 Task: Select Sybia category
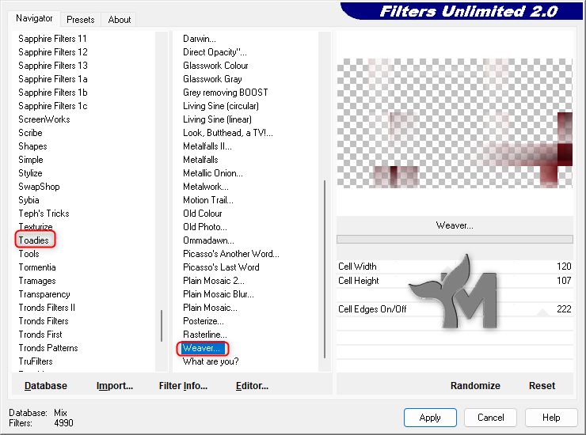pos(29,200)
